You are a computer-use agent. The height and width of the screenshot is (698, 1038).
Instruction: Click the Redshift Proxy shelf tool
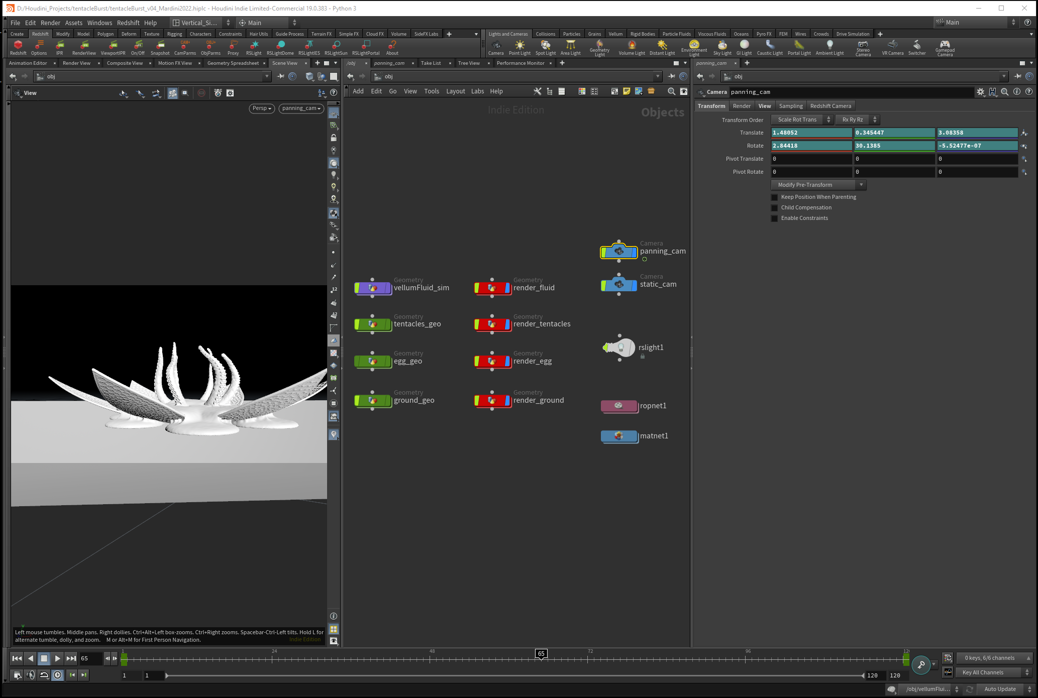[233, 48]
